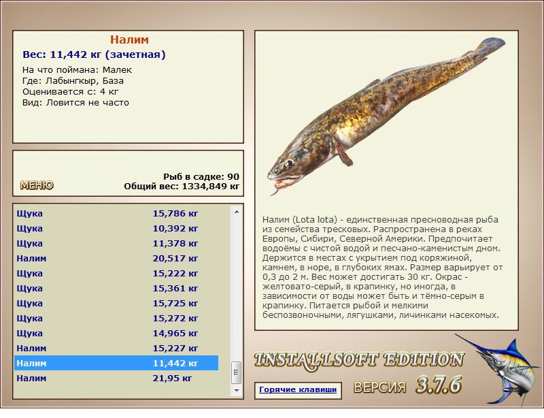Pick the Щука 15,222 кг row
544x418 pixels.
click(x=116, y=273)
